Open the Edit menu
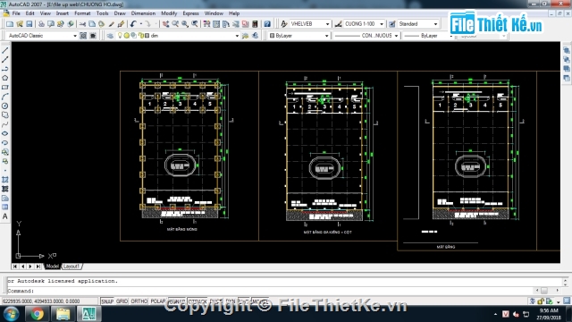The image size is (572, 322). coord(29,13)
